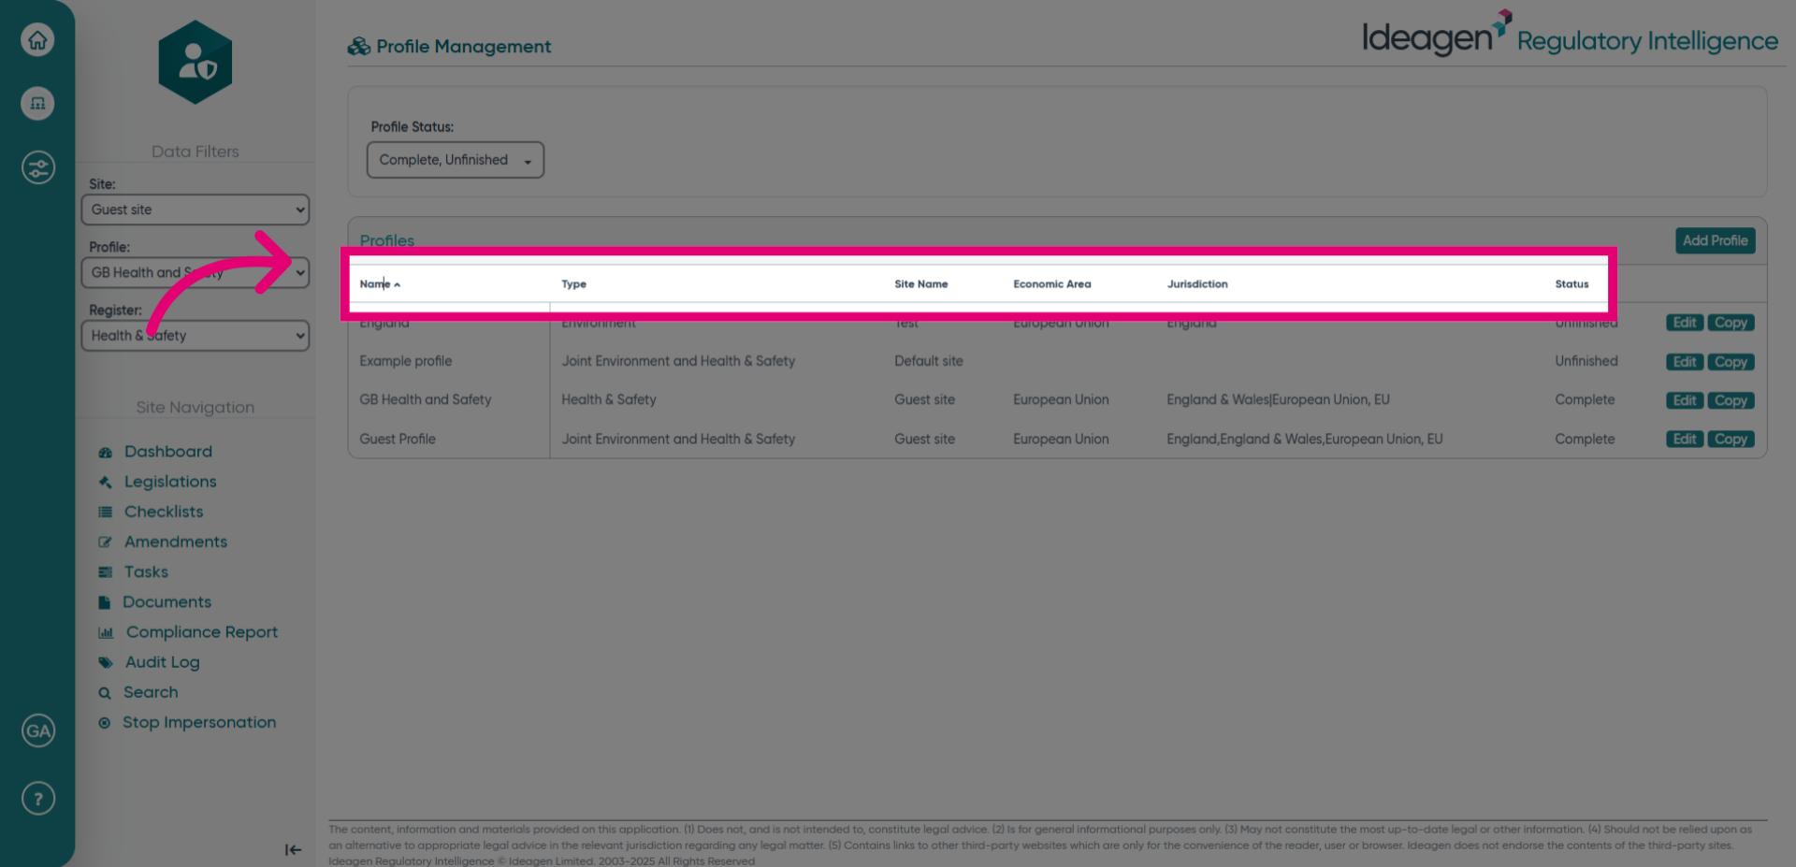Screen dimensions: 1796x867
Task: Open the Profile Status dropdown
Action: [x=455, y=160]
